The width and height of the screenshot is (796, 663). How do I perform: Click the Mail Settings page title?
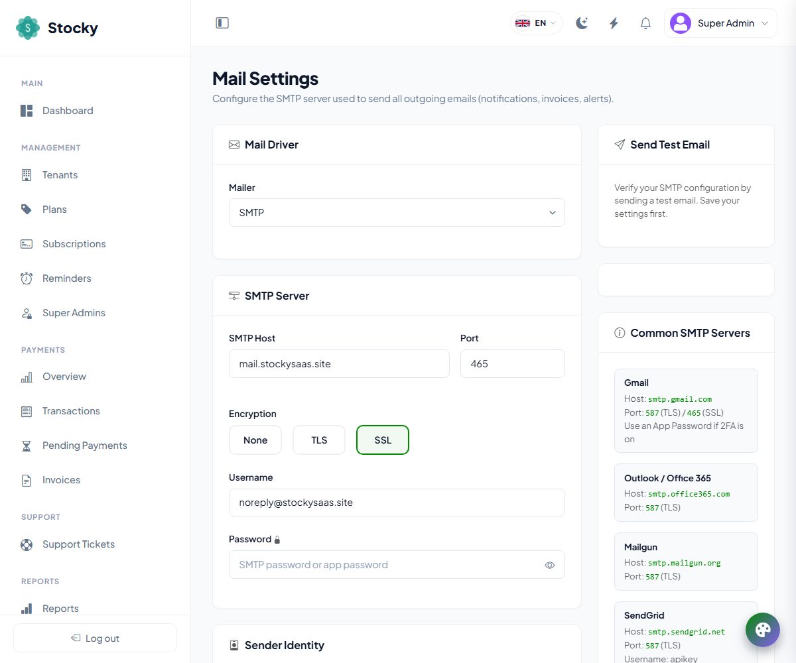pyautogui.click(x=265, y=78)
